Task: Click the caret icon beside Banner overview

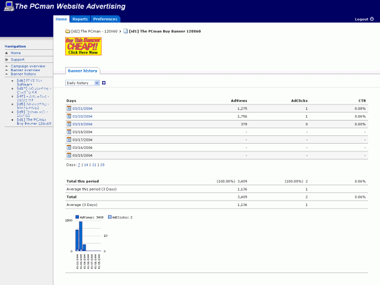Action: pyautogui.click(x=7, y=70)
